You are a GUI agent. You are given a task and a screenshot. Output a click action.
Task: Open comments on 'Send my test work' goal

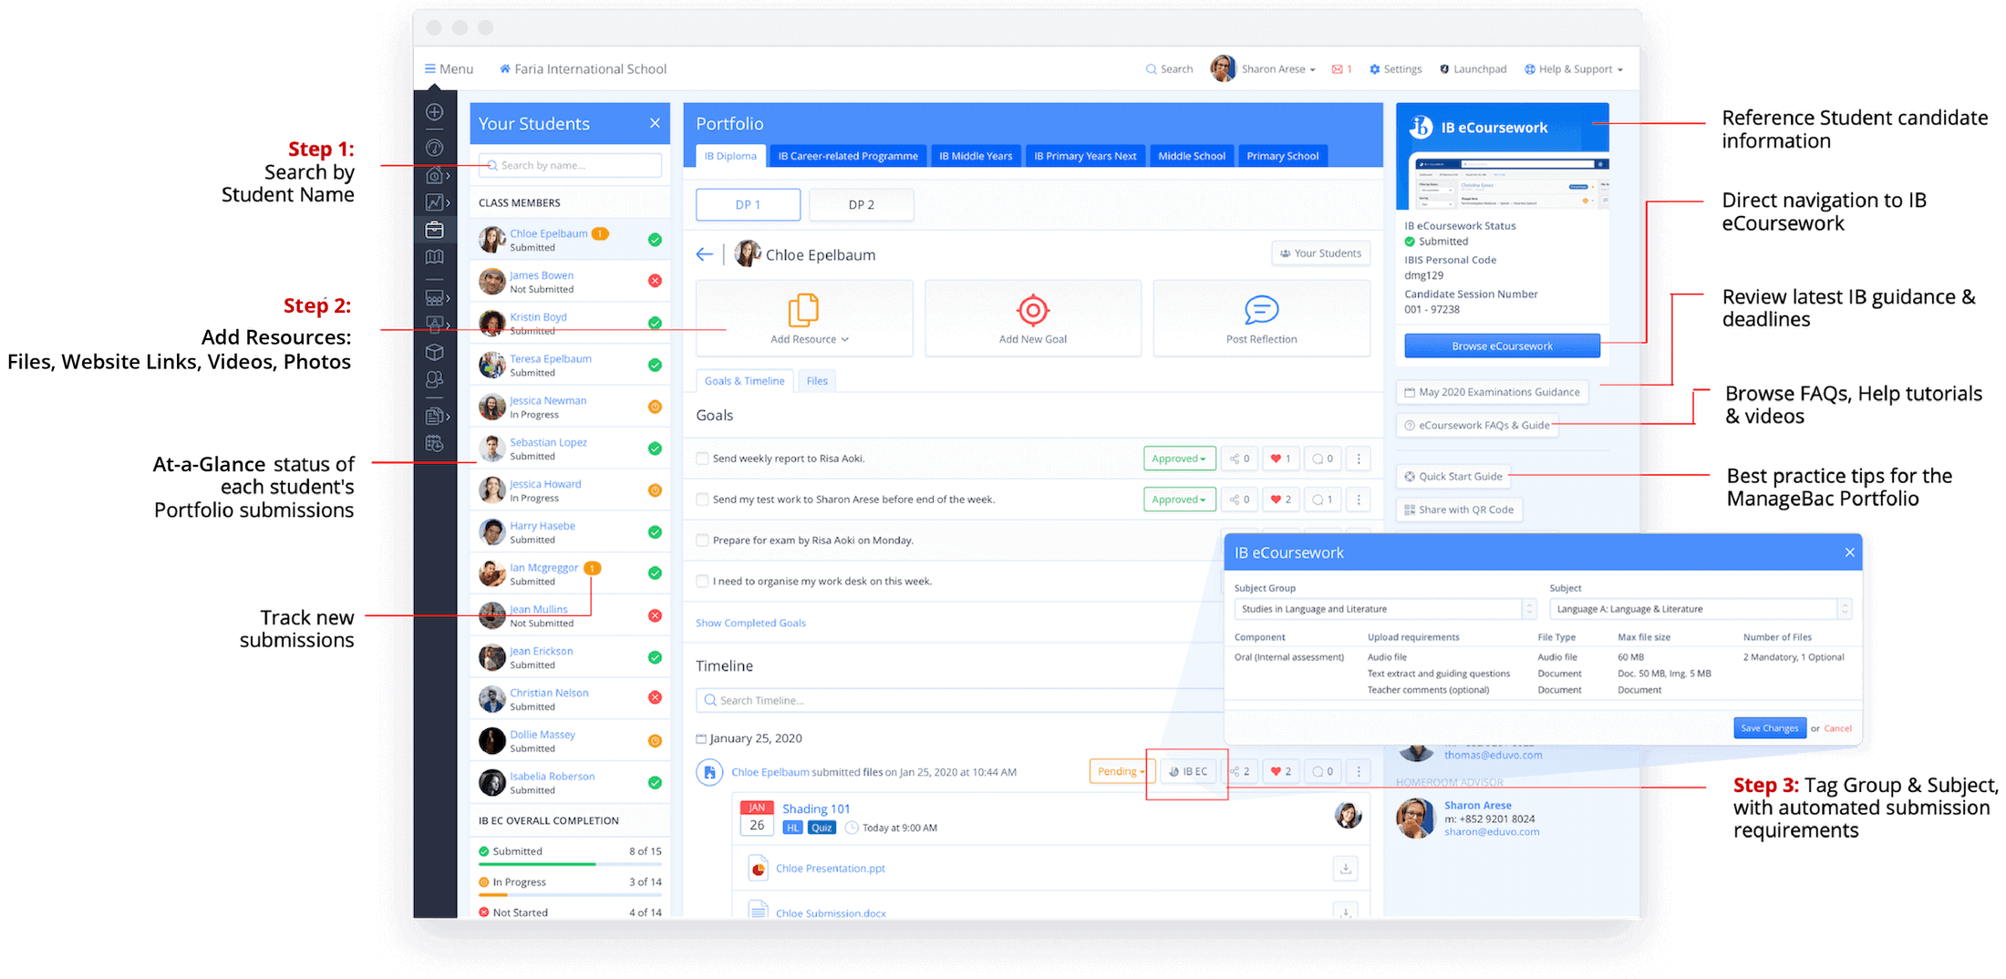(x=1322, y=500)
